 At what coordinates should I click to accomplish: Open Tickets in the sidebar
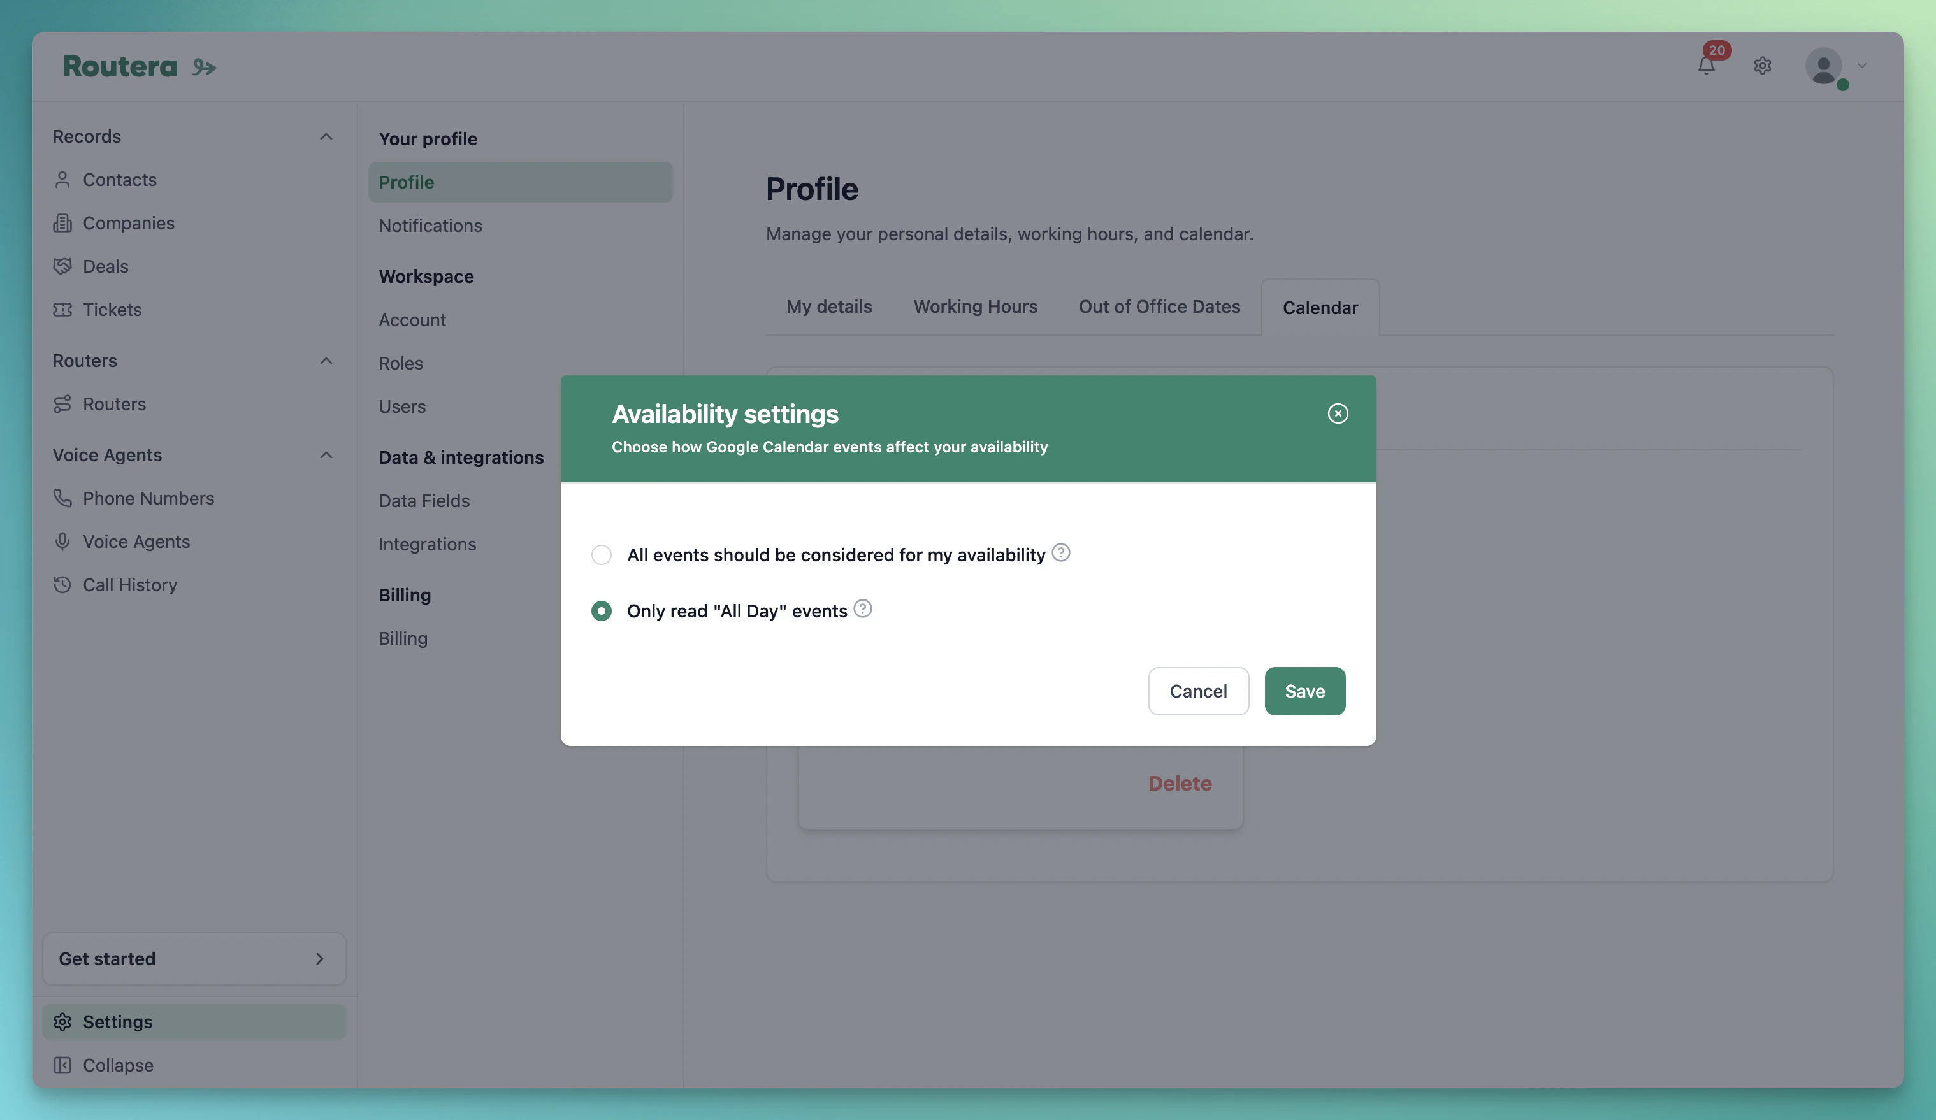(194, 310)
